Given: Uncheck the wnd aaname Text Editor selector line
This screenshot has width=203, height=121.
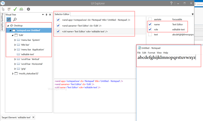Looking at the screenshot, I should pyautogui.click(x=58, y=26).
